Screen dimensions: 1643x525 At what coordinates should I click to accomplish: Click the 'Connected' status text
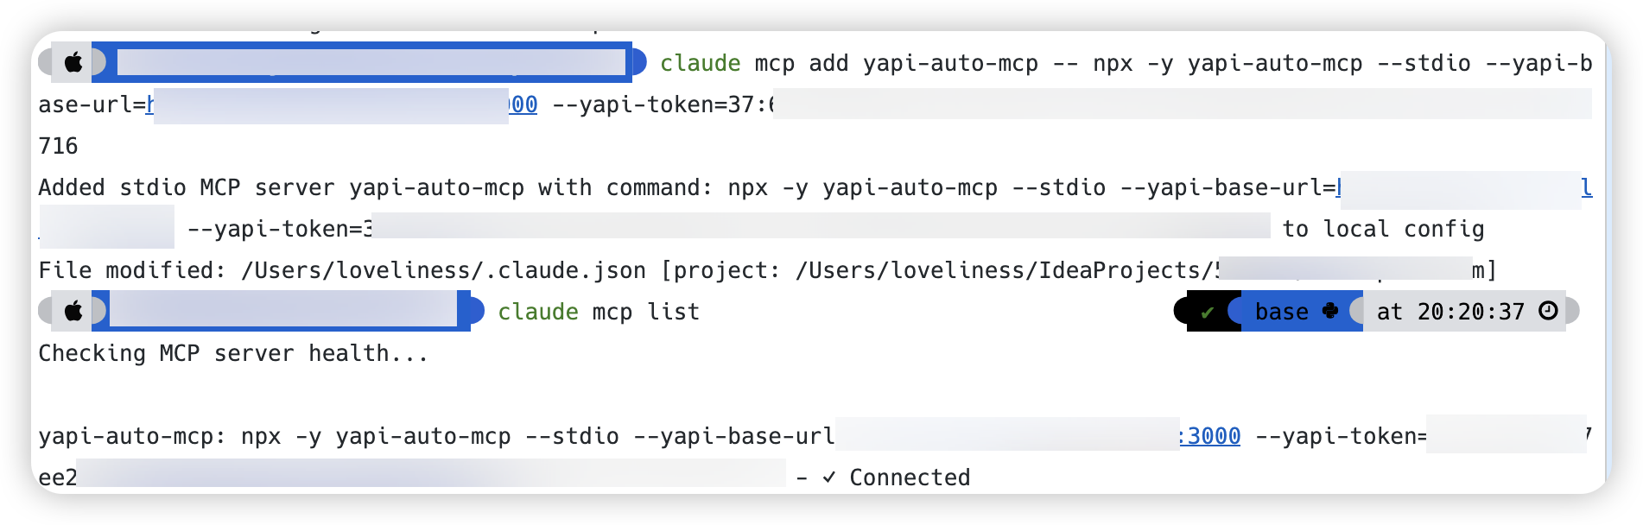pos(910,478)
